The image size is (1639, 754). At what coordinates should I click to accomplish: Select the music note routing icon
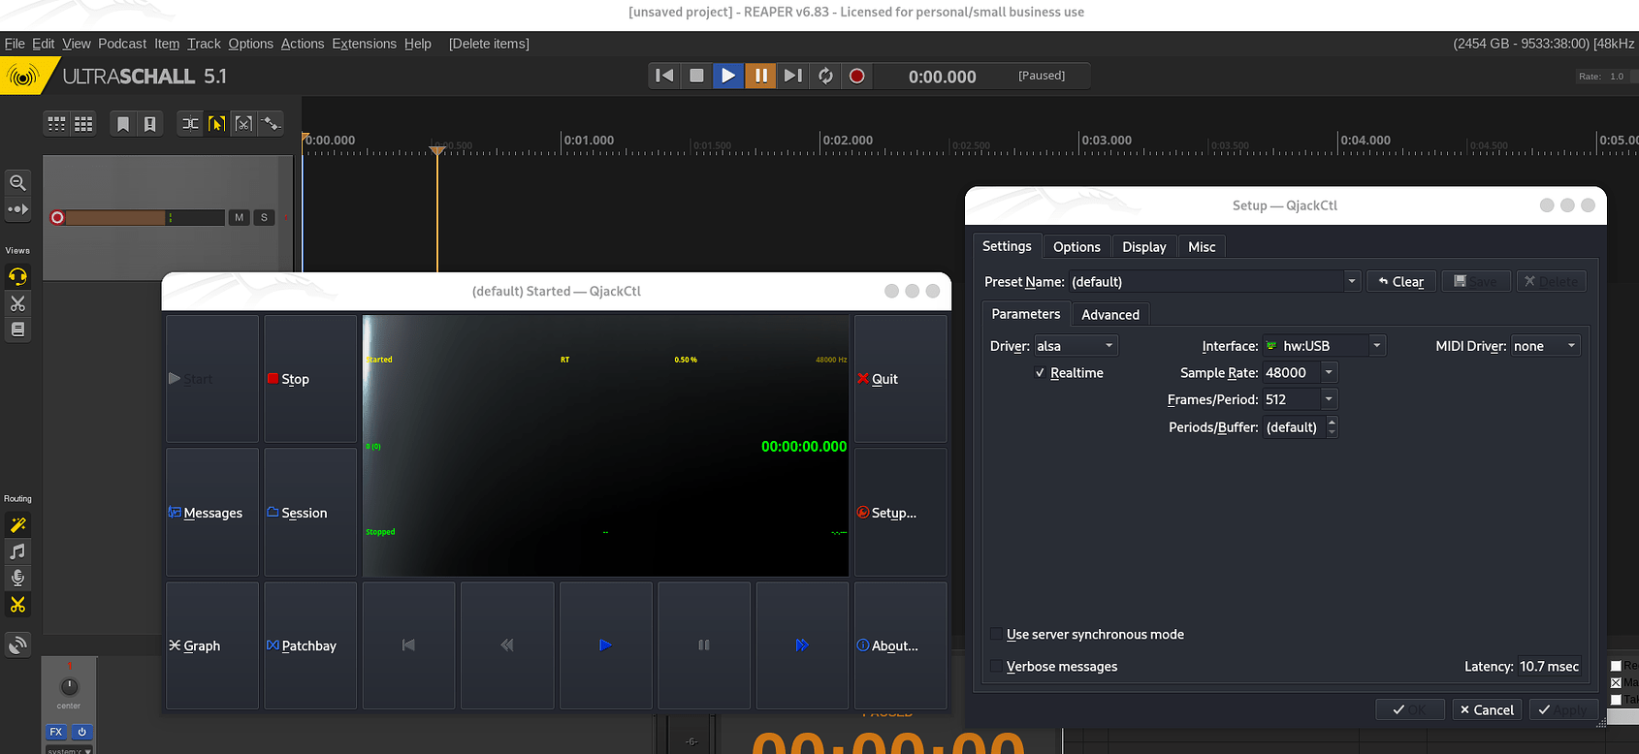tap(17, 551)
